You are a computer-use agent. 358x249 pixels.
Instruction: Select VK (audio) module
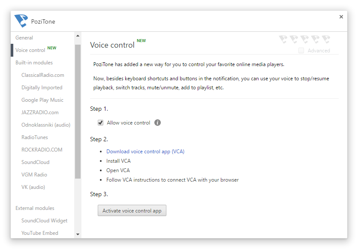(x=33, y=187)
